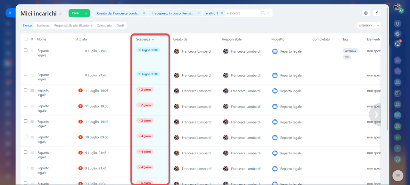Click the Attività column header

[81, 39]
